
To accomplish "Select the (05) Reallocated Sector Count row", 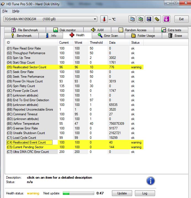I will (x=75, y=67).
